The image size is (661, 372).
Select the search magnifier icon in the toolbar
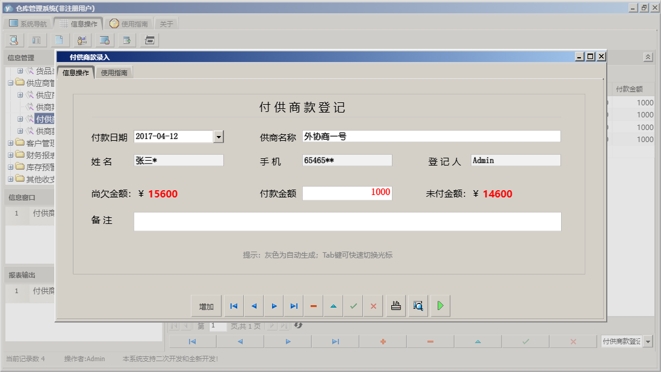pyautogui.click(x=13, y=40)
